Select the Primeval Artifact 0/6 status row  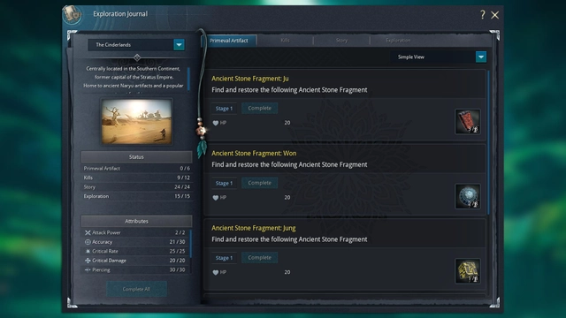click(136, 169)
